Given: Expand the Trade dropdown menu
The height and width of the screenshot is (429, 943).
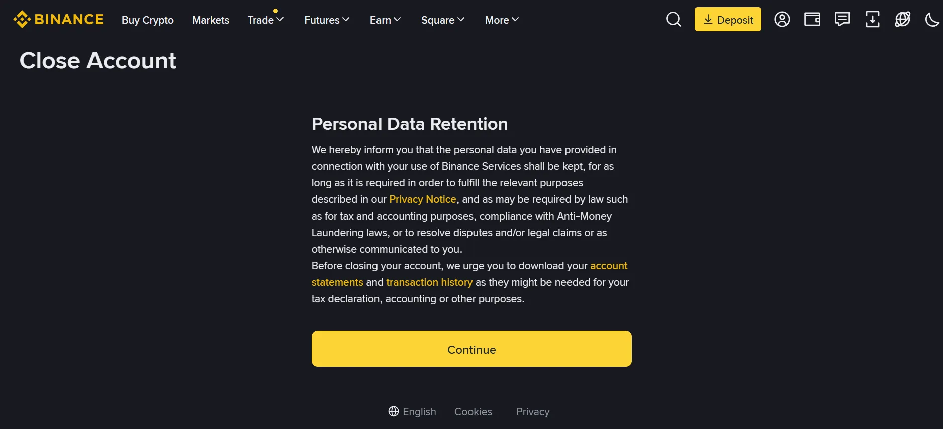Looking at the screenshot, I should [265, 20].
